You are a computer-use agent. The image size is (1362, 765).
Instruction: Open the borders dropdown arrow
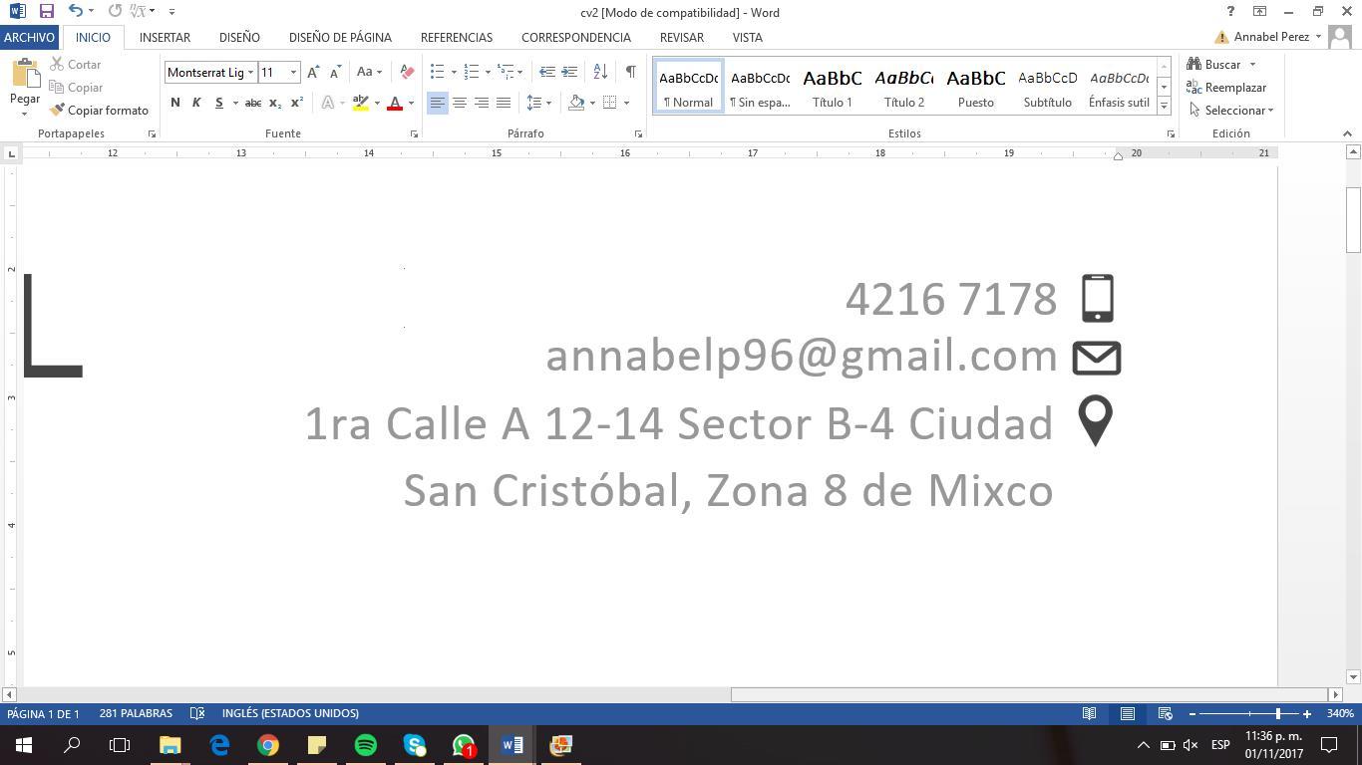(626, 103)
